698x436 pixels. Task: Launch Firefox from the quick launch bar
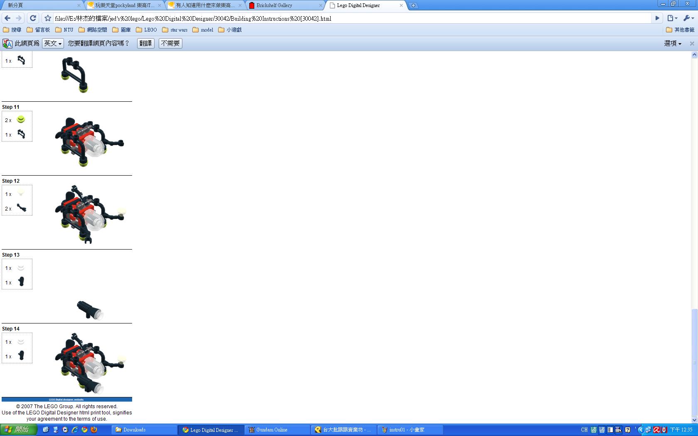pos(94,430)
